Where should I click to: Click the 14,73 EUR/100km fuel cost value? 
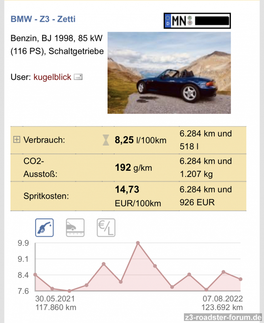point(138,196)
